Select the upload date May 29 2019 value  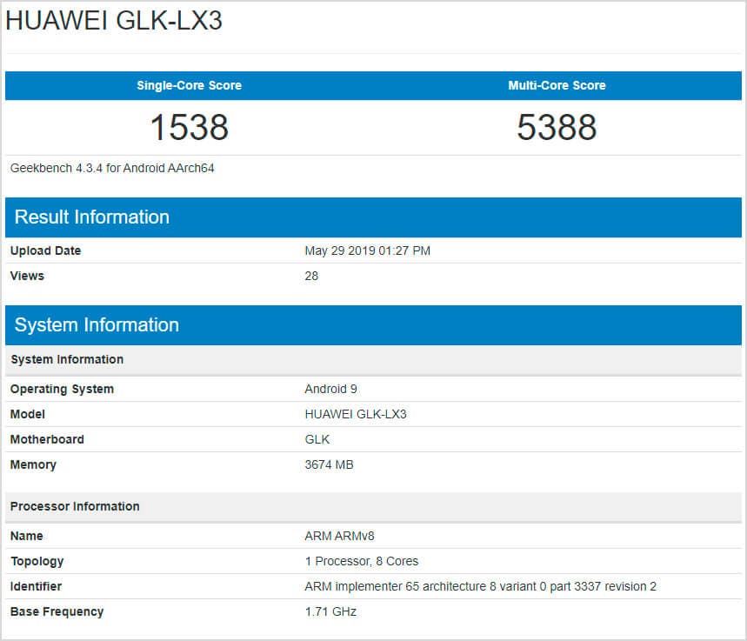click(367, 250)
